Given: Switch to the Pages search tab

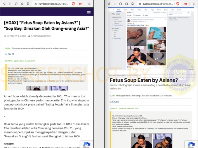Looking at the screenshot, I should pos(152,10).
